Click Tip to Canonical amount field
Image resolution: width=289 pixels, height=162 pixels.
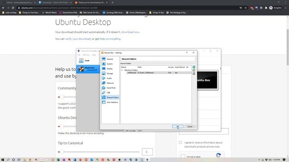coord(147,152)
